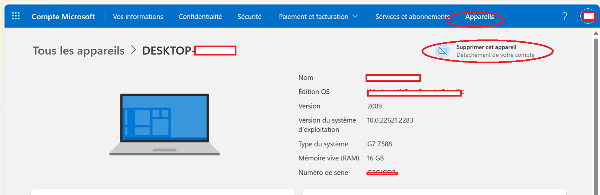Expand the Paiement et facturation chevron

355,16
